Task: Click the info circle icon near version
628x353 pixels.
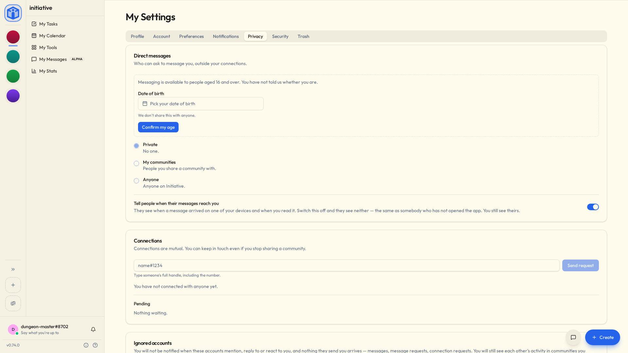Action: pyautogui.click(x=86, y=345)
